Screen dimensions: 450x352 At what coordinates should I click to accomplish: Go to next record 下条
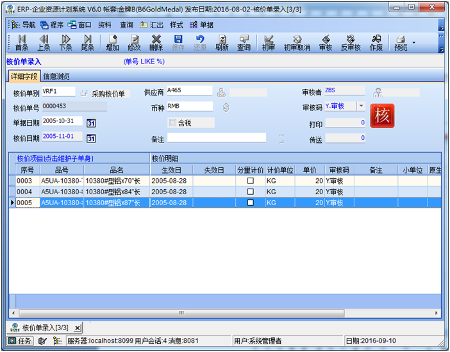coord(66,43)
